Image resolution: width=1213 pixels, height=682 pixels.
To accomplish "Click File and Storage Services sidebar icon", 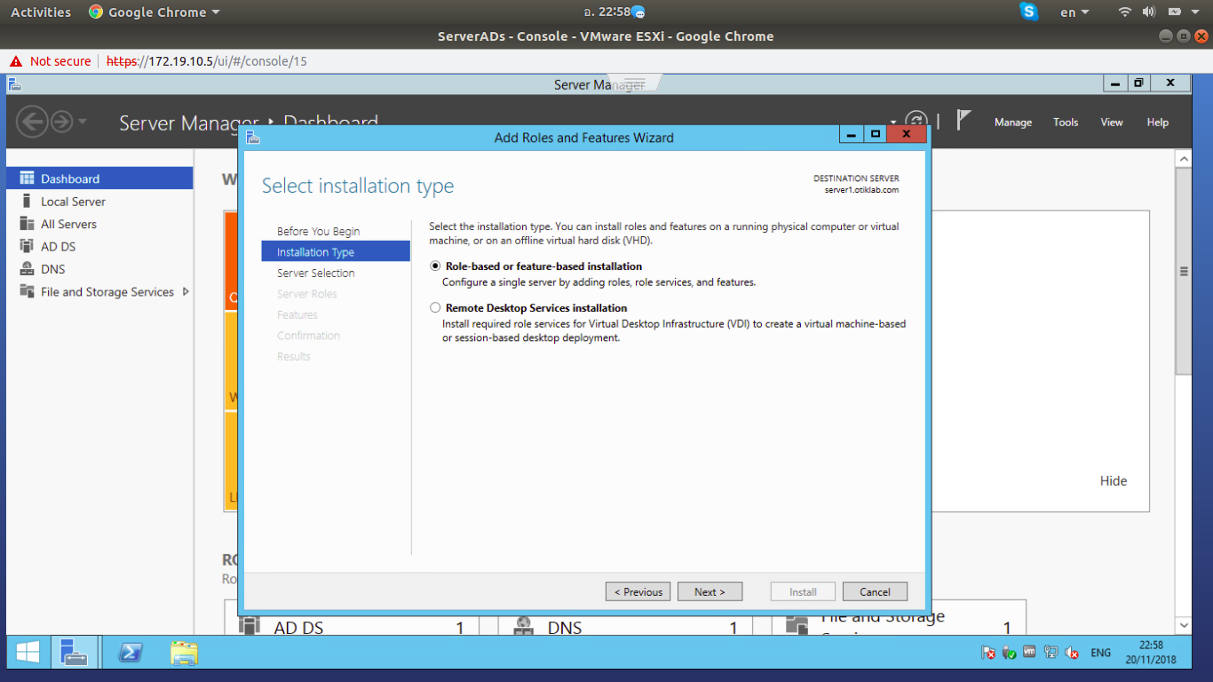I will click(x=27, y=291).
